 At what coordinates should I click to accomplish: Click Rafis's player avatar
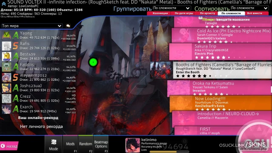[x=7, y=46]
